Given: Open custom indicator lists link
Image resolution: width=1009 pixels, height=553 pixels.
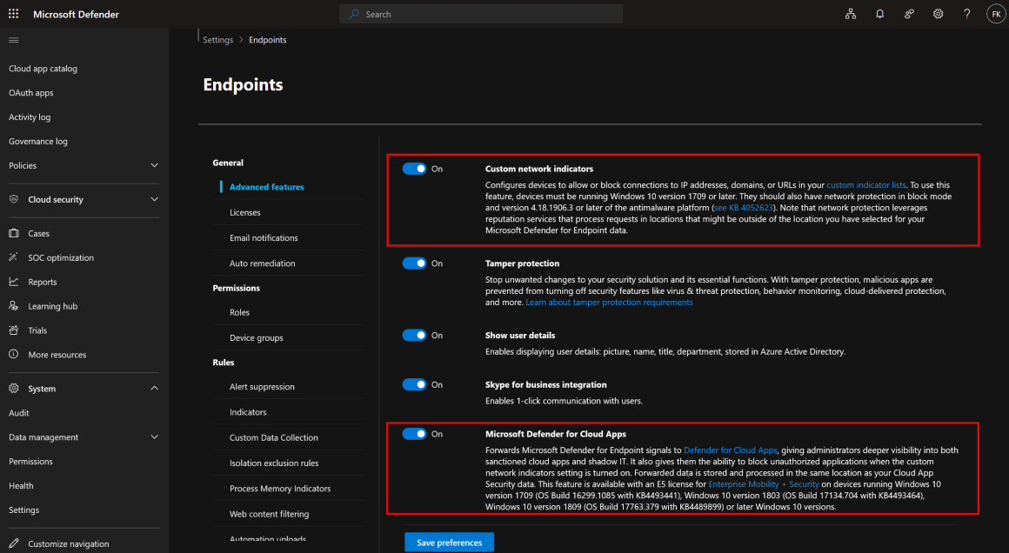Looking at the screenshot, I should 866,185.
